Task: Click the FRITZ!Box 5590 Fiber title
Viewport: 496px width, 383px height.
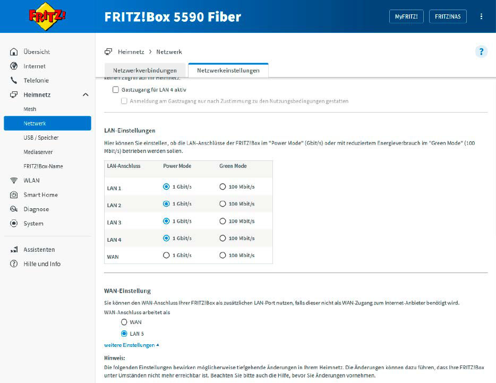Action: [173, 16]
